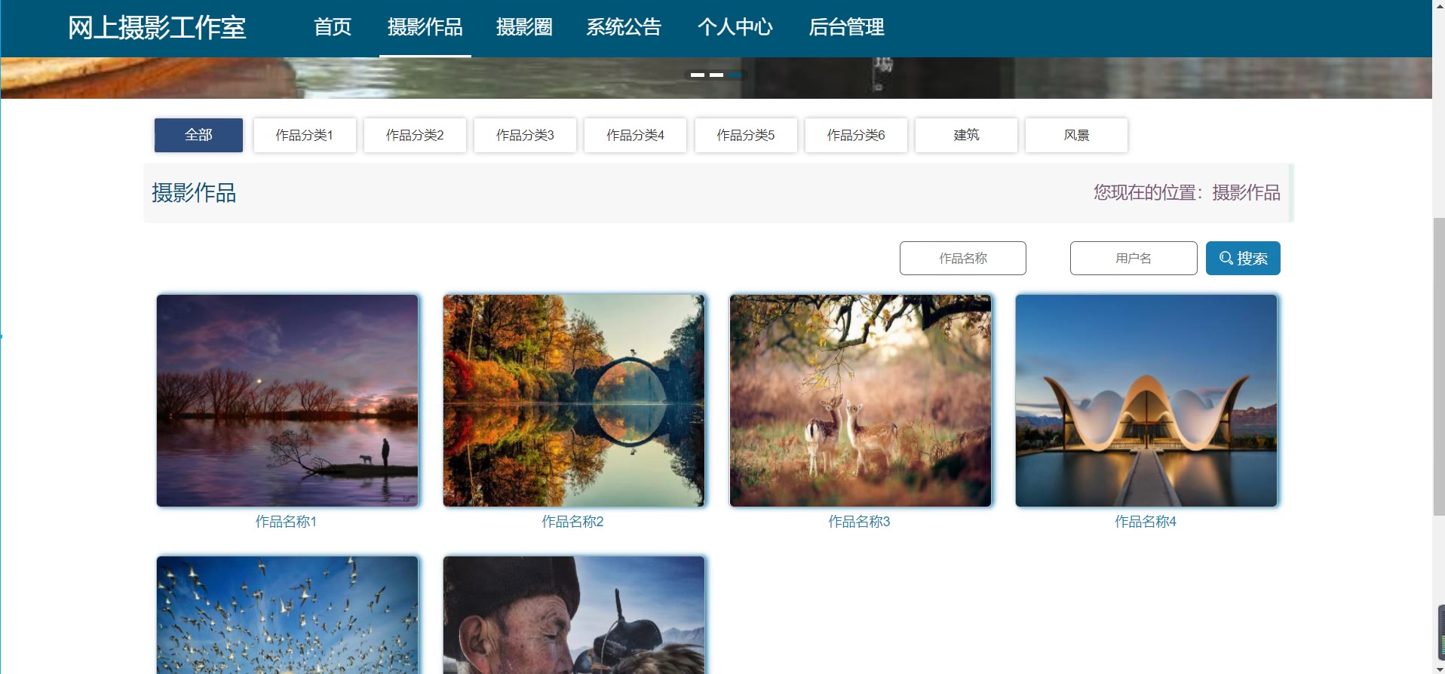This screenshot has height=674, width=1445.
Task: Open the flying birds photo thumbnail
Action: (x=287, y=615)
